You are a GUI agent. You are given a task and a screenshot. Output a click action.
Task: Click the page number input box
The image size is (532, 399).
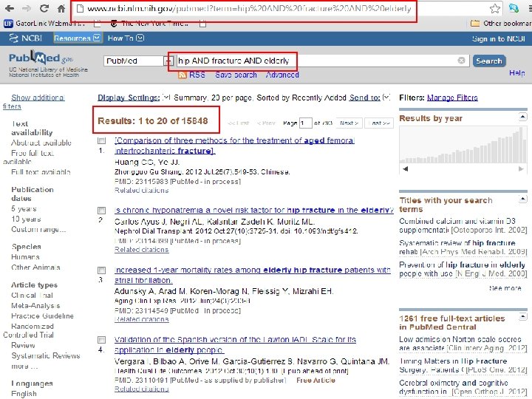coord(305,123)
